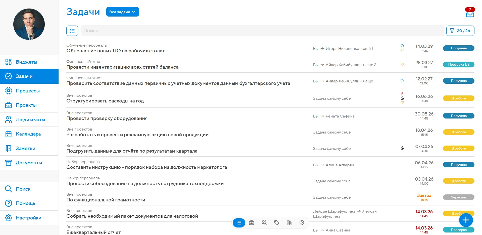482x235 pixels.
Task: Click the "Настройки" sidebar link
Action: click(28, 218)
